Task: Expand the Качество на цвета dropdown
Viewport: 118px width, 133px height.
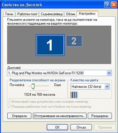Action: pyautogui.click(x=107, y=87)
